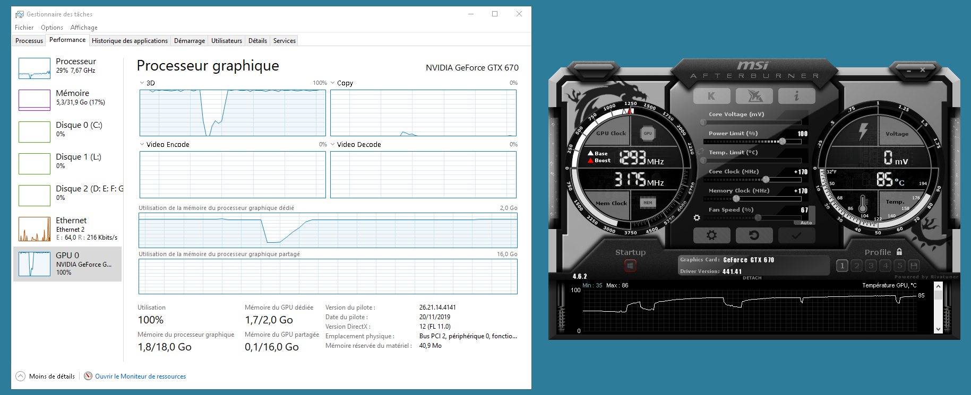
Task: Select Afterburner profile slot 4
Action: (885, 266)
